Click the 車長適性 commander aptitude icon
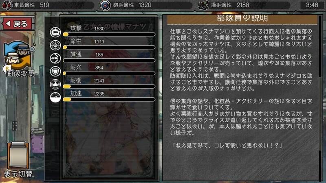326x183 pixels. click(7, 5)
